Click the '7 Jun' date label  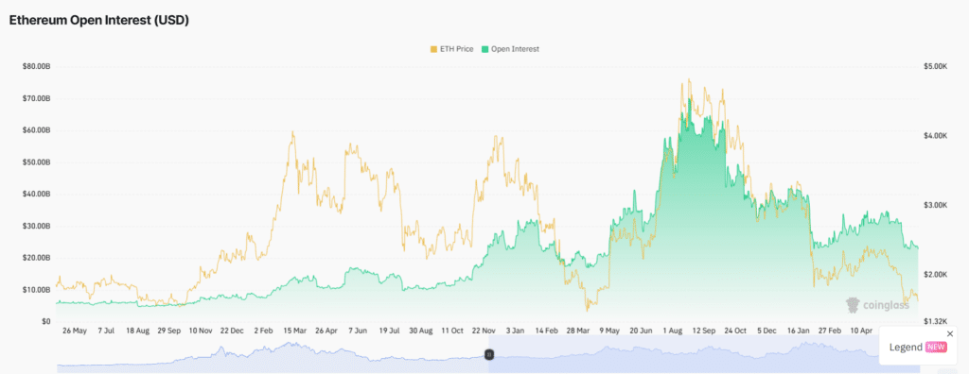pyautogui.click(x=358, y=331)
